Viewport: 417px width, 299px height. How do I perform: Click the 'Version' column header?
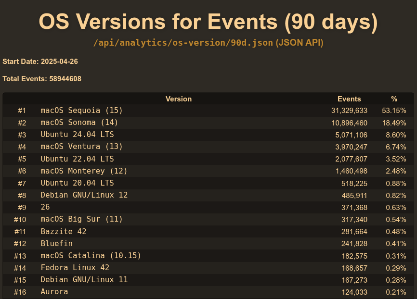click(x=179, y=99)
